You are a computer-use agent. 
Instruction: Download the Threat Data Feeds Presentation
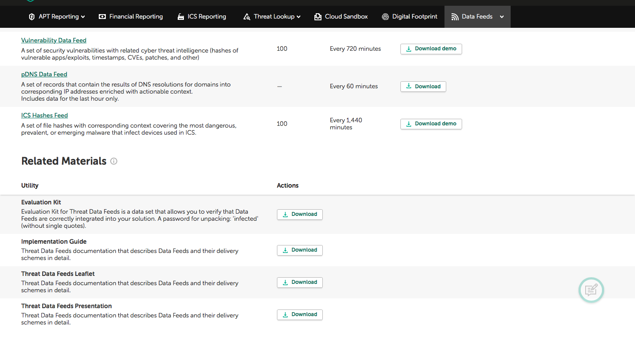pos(299,314)
